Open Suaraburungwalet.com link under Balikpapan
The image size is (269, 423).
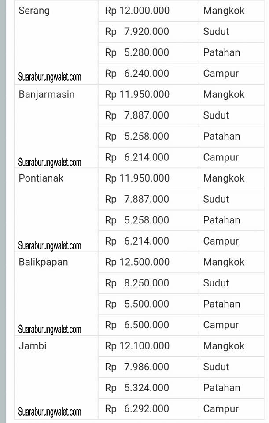coord(50,330)
